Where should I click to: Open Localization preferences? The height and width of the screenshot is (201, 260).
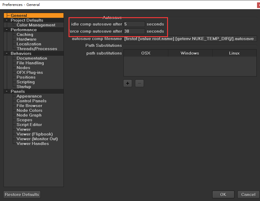pyautogui.click(x=29, y=44)
